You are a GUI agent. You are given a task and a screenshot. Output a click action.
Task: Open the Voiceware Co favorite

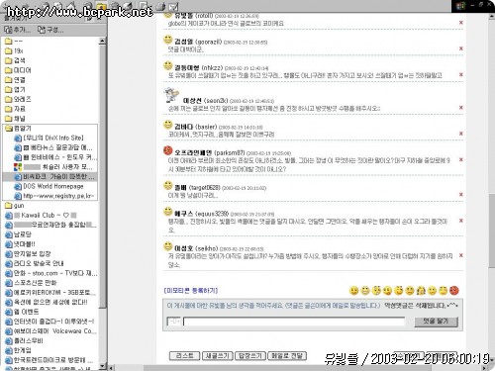pos(50,330)
